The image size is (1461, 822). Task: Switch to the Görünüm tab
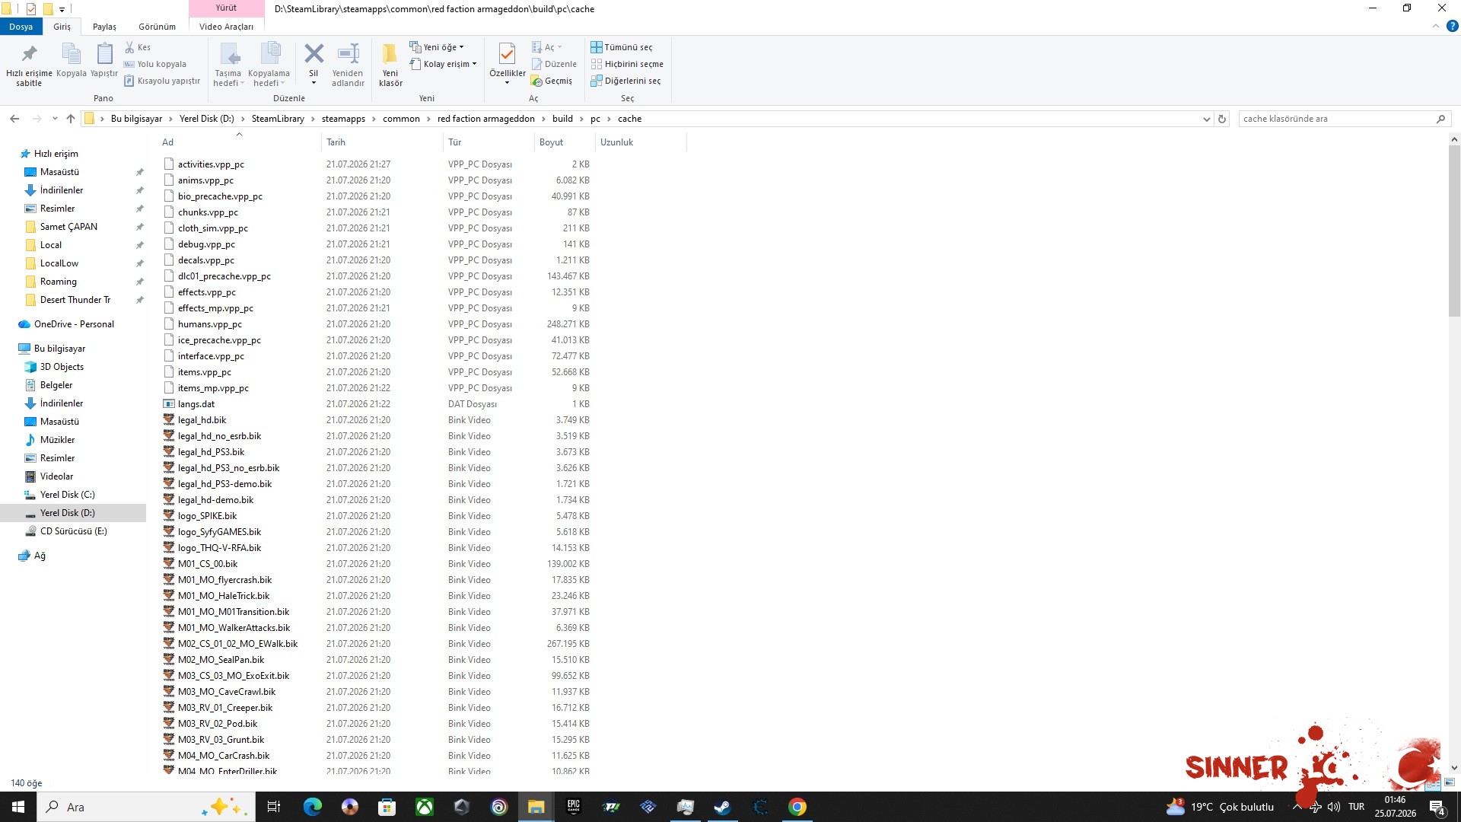[157, 27]
